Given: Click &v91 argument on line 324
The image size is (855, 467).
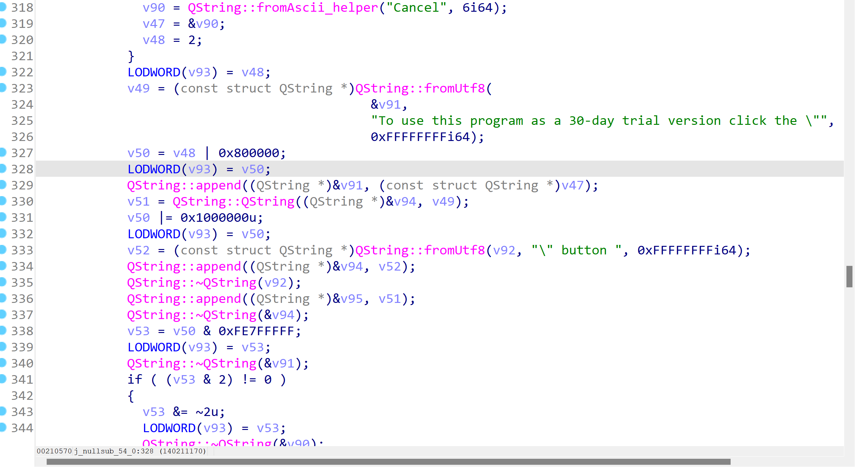Looking at the screenshot, I should point(385,105).
